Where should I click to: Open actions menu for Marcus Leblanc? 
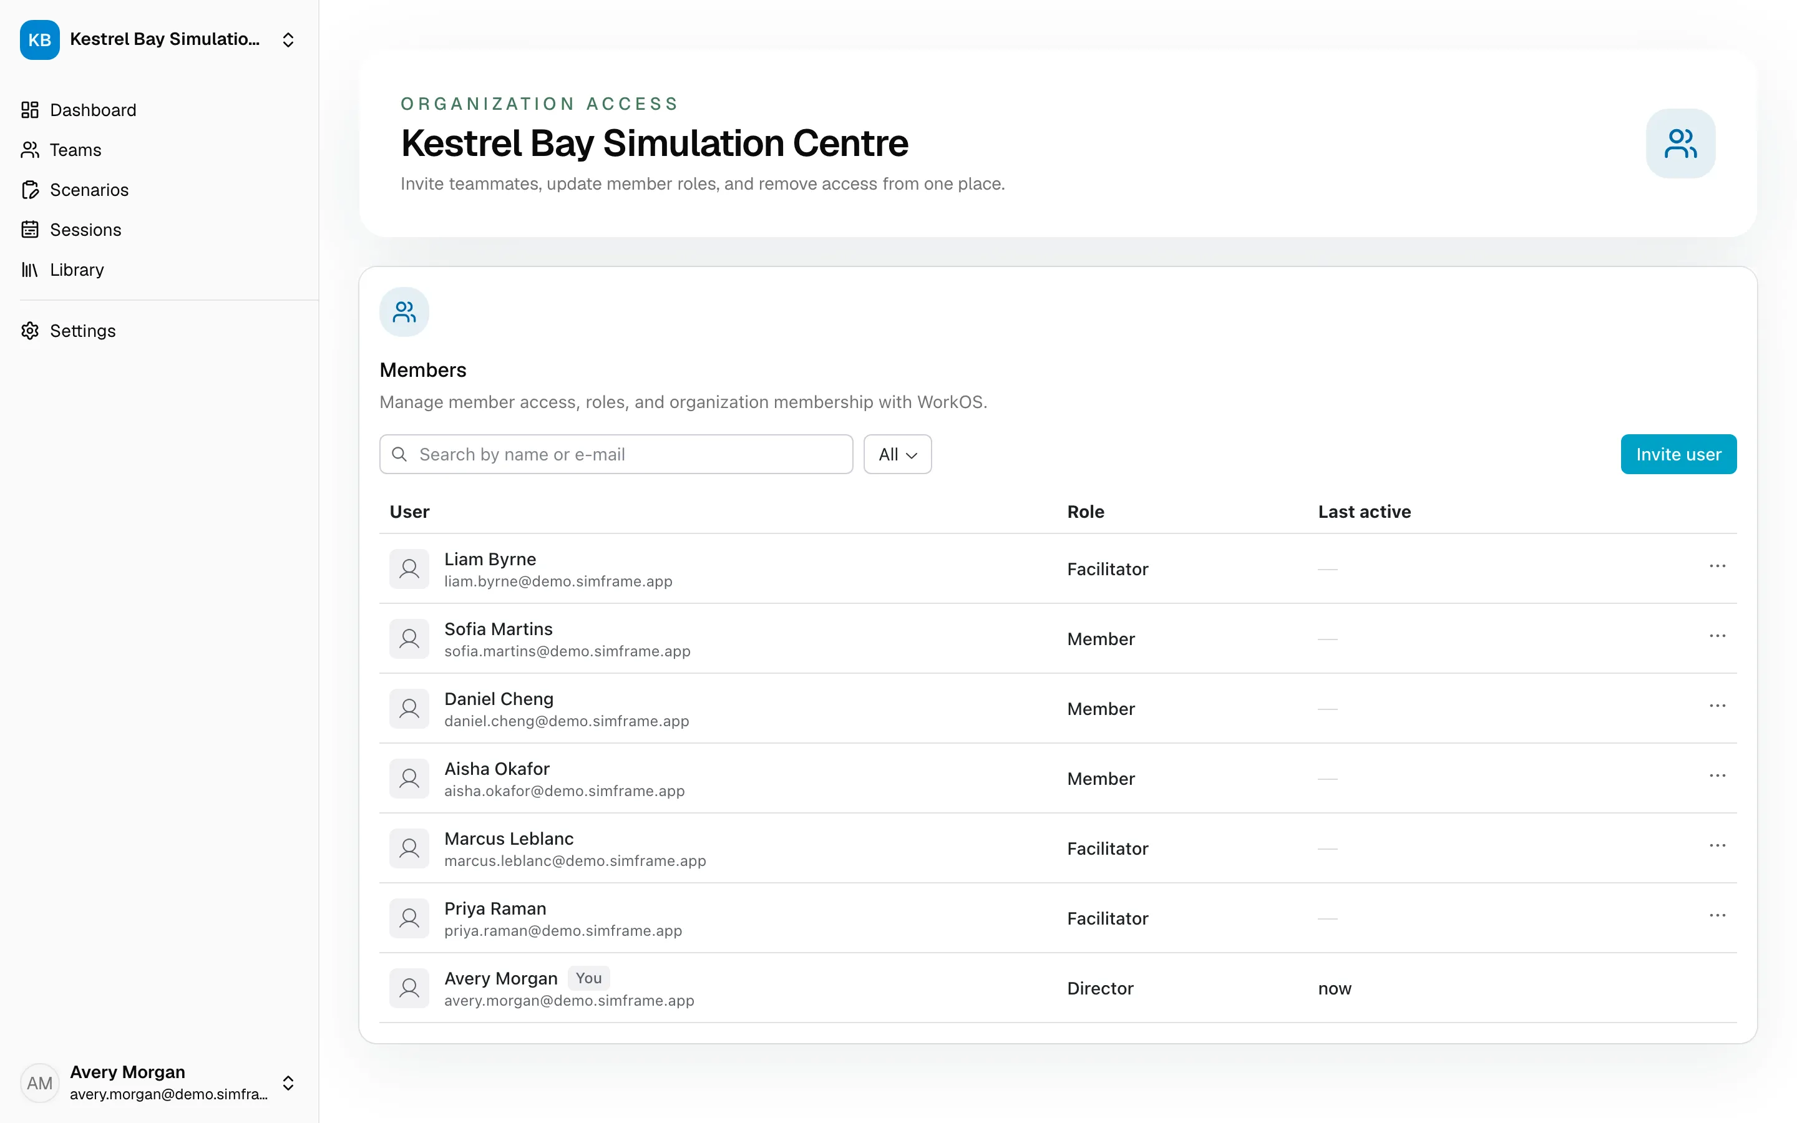point(1718,845)
